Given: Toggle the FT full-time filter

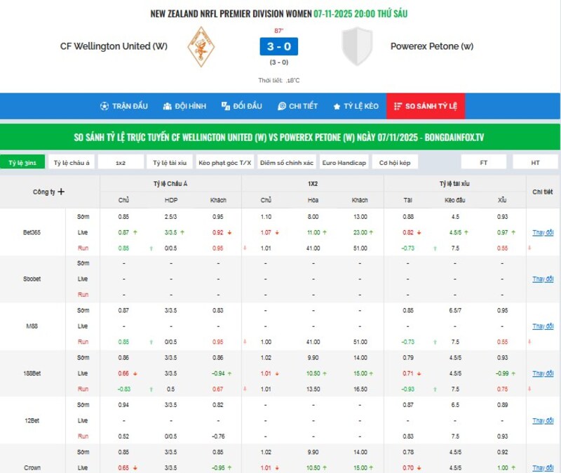Looking at the screenshot, I should click(484, 162).
